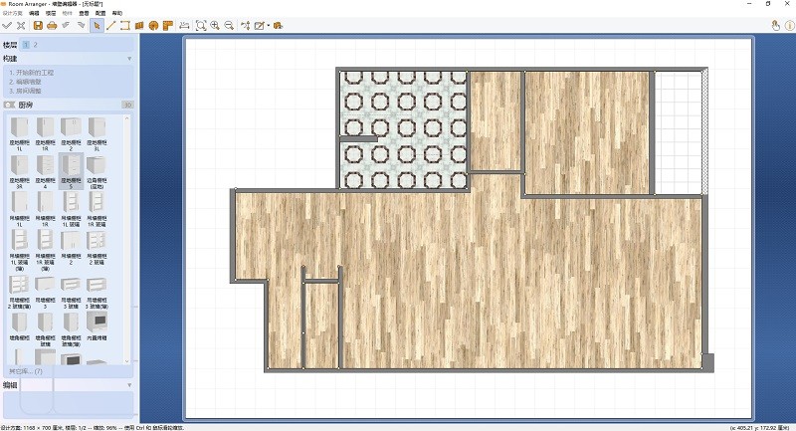The image size is (796, 431).
Task: Open the 编辑 menu
Action: click(34, 13)
